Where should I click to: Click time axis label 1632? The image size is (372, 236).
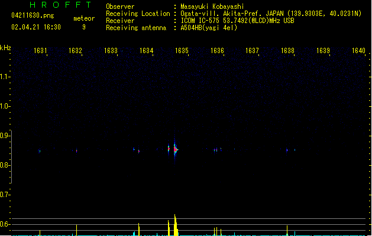(x=75, y=51)
